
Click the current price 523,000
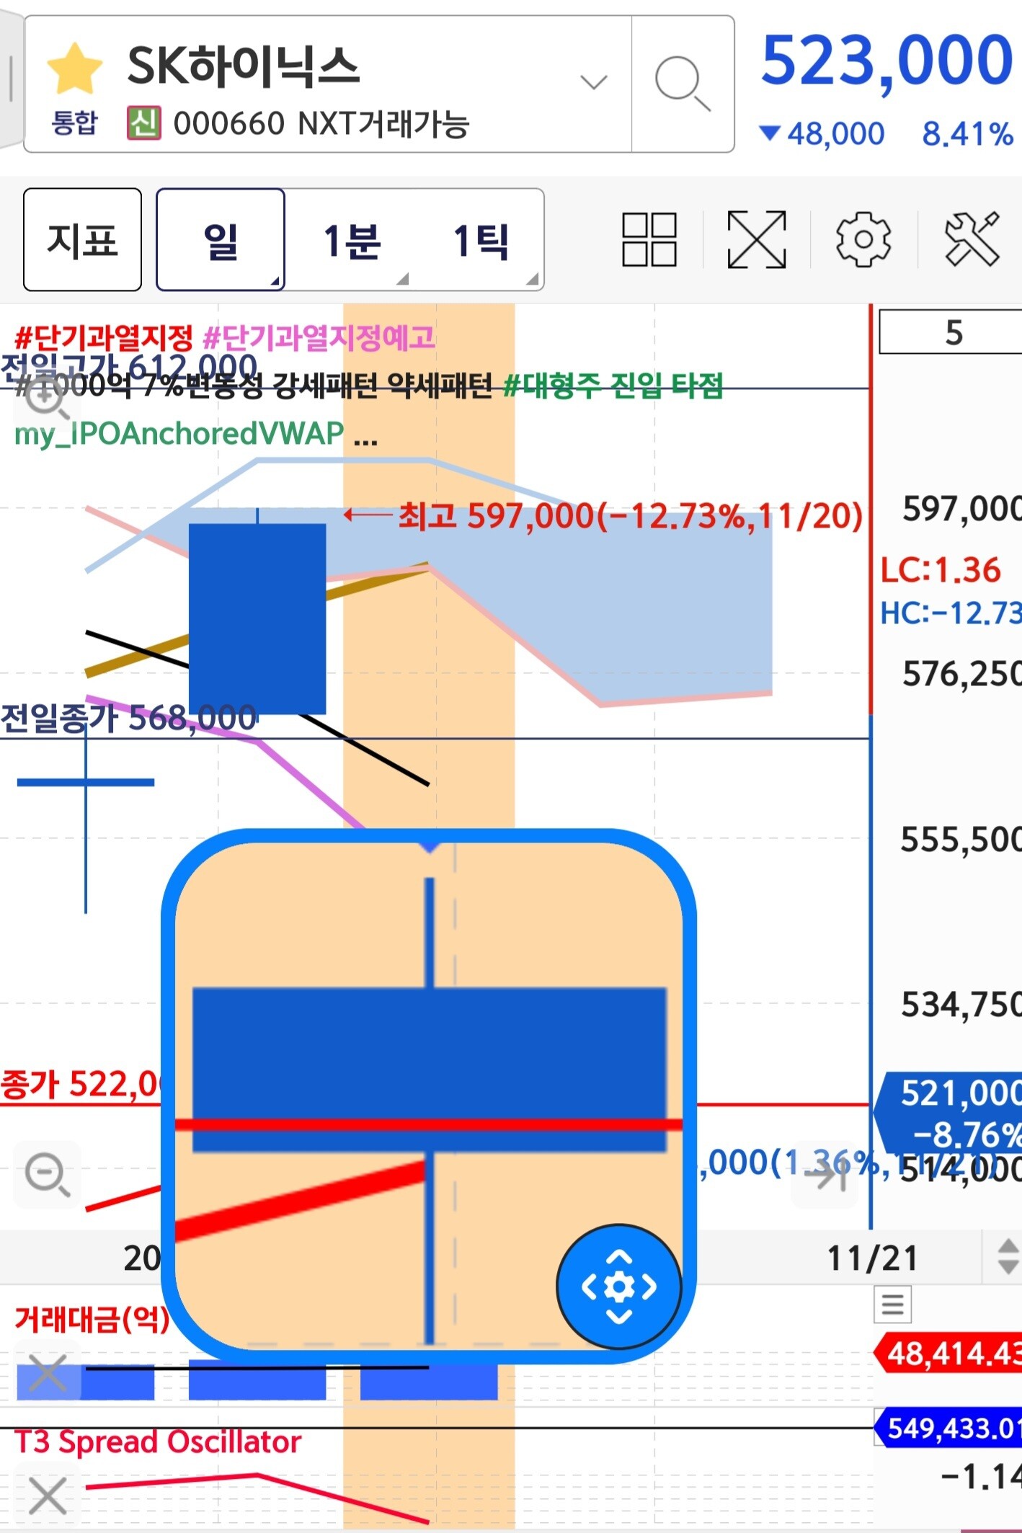coord(888,61)
